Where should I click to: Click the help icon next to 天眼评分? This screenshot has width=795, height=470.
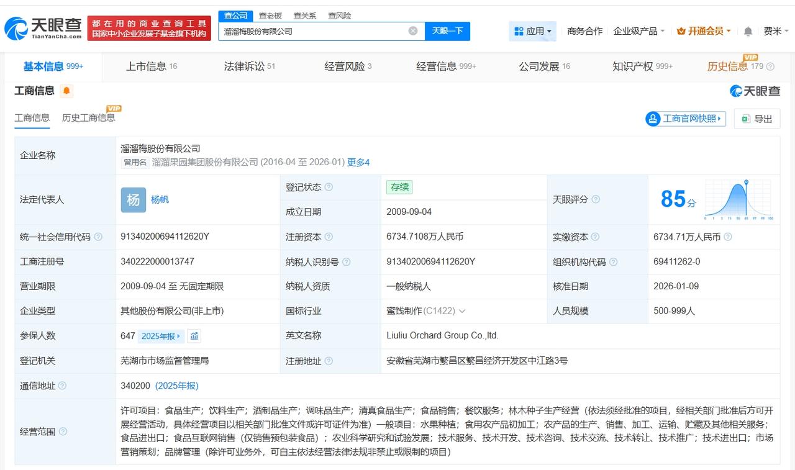[596, 199]
